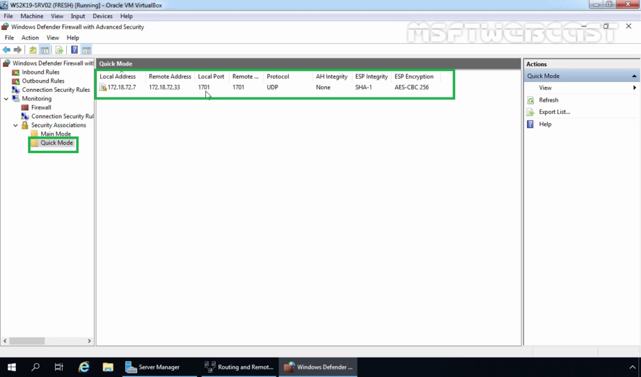Click Export List... in the Actions pane
The height and width of the screenshot is (377, 641).
[555, 112]
